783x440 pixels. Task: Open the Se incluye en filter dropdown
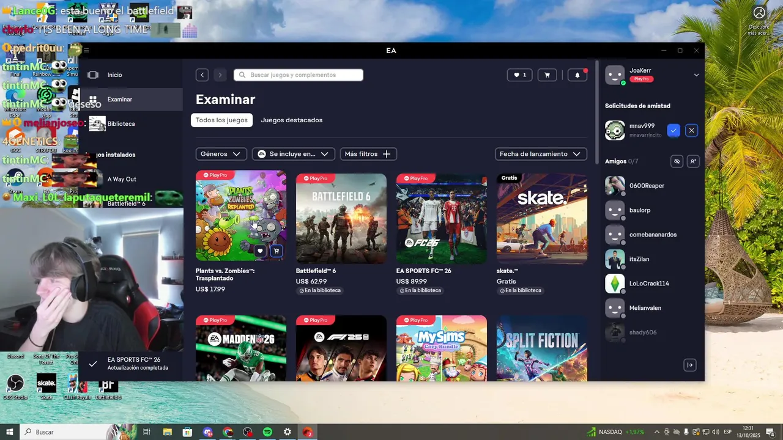294,154
